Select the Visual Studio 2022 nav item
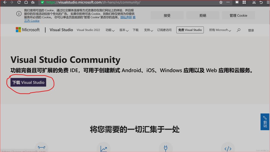Image resolution: width=270 pixels, height=152 pixels. point(88,30)
